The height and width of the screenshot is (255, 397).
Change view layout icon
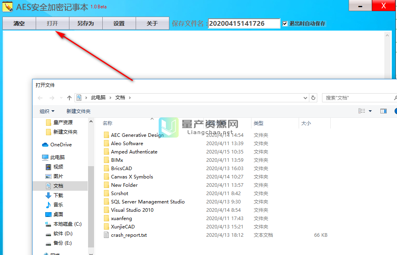362,111
